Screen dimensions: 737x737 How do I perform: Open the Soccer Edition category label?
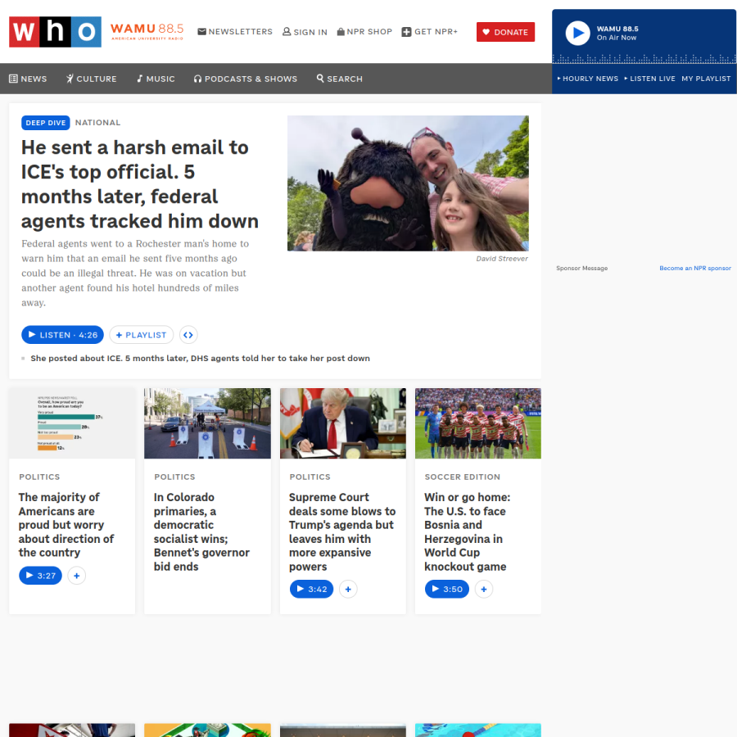point(463,477)
